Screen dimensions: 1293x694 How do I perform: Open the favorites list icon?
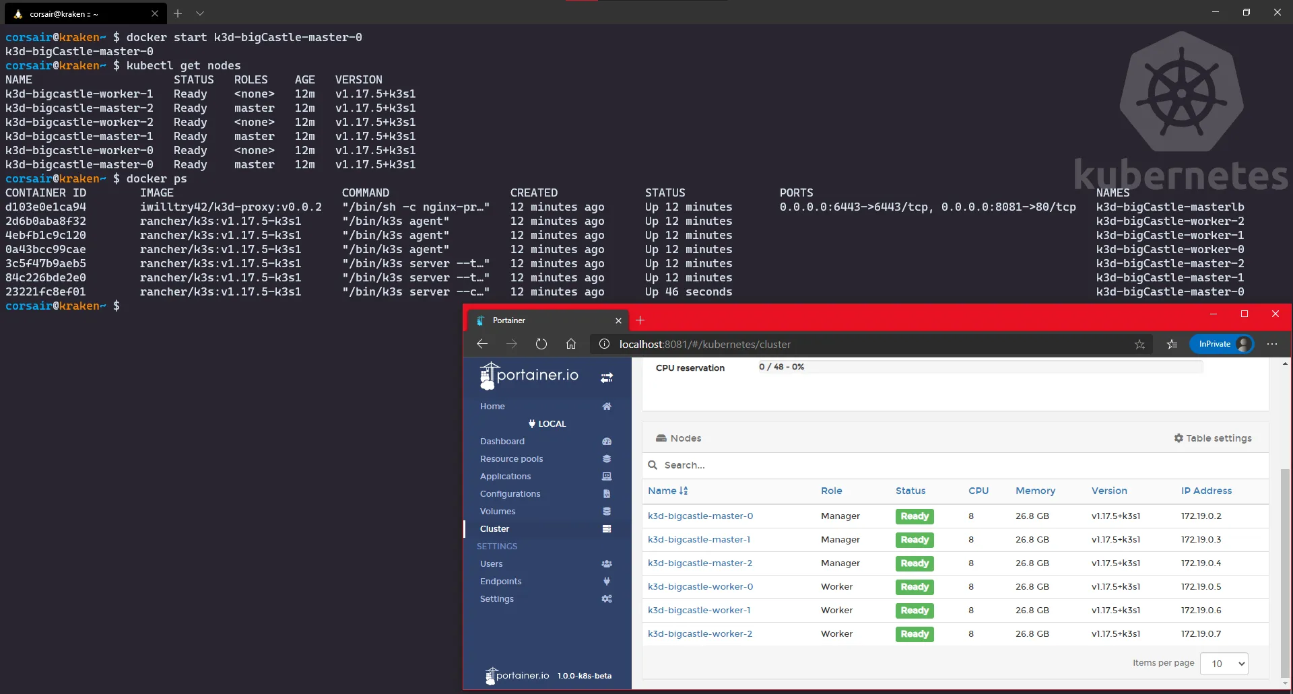(x=1172, y=344)
